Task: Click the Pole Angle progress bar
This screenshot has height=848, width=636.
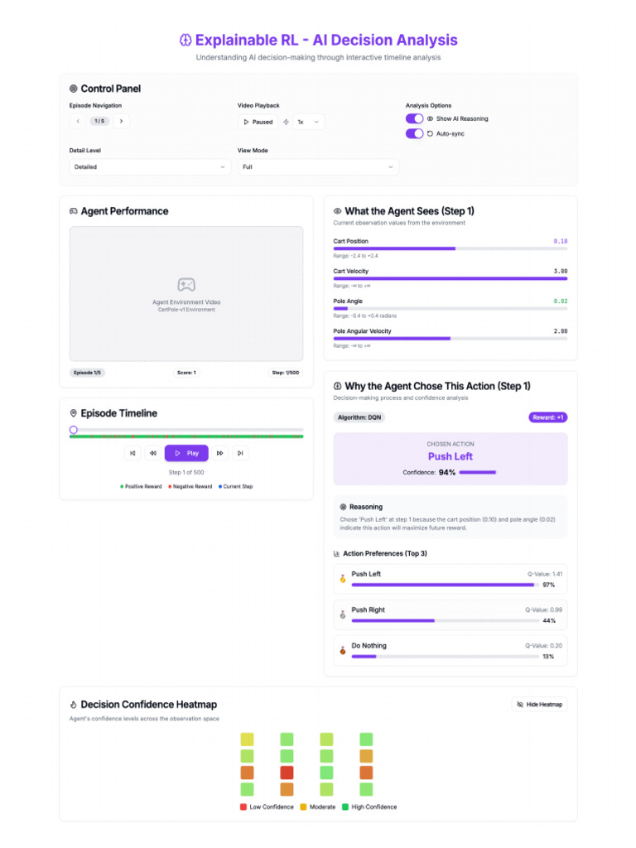Action: (x=450, y=308)
